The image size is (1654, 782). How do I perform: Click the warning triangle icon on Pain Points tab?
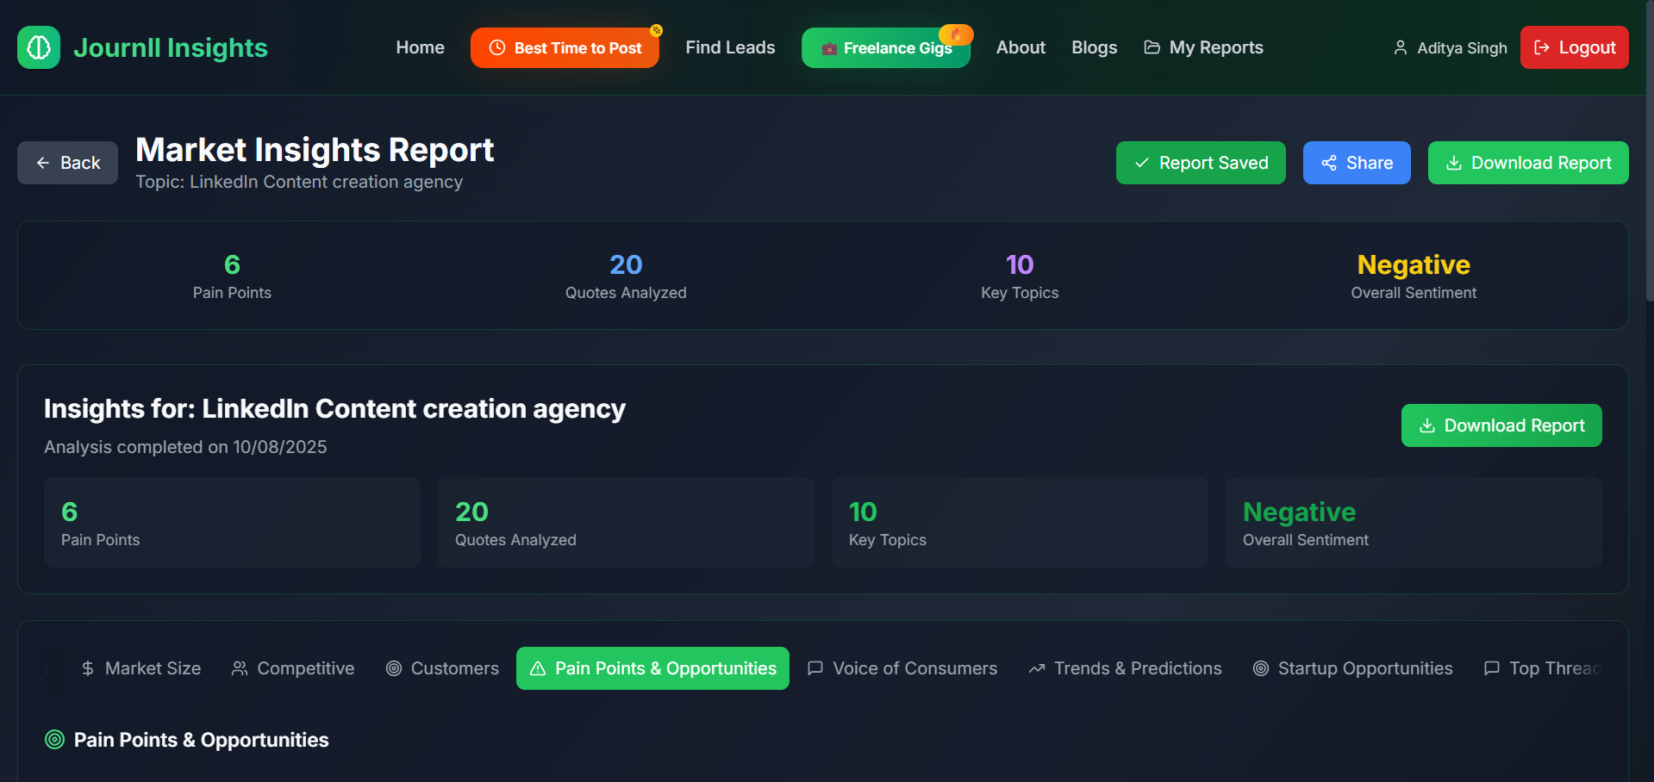[x=538, y=668]
